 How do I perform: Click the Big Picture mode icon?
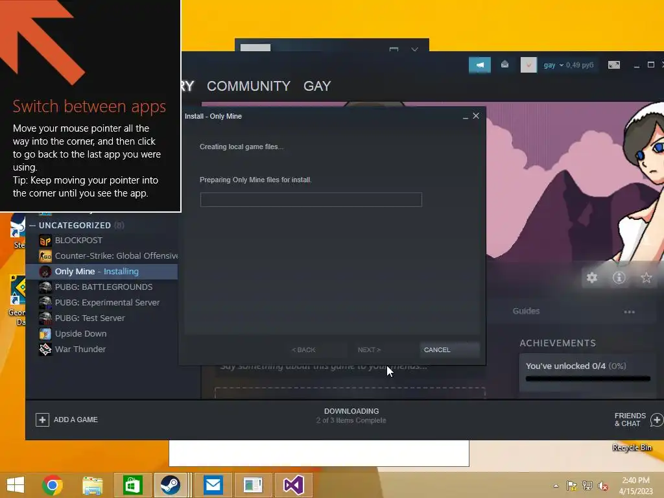point(614,65)
